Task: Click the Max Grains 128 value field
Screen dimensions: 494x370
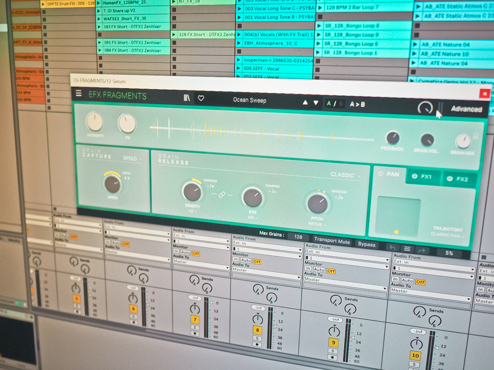Action: point(298,237)
